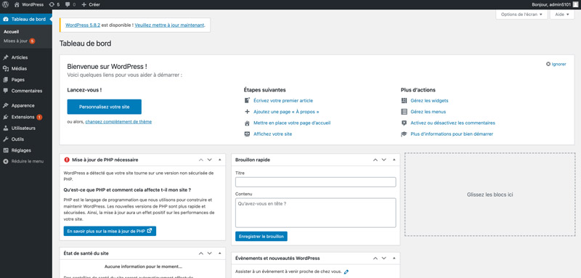
Task: Click the Personnalisez votre site button
Action: pyautogui.click(x=104, y=107)
